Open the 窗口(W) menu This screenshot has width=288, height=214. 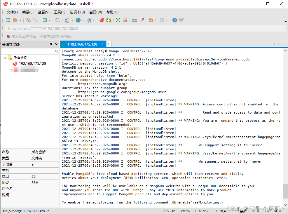coord(95,12)
